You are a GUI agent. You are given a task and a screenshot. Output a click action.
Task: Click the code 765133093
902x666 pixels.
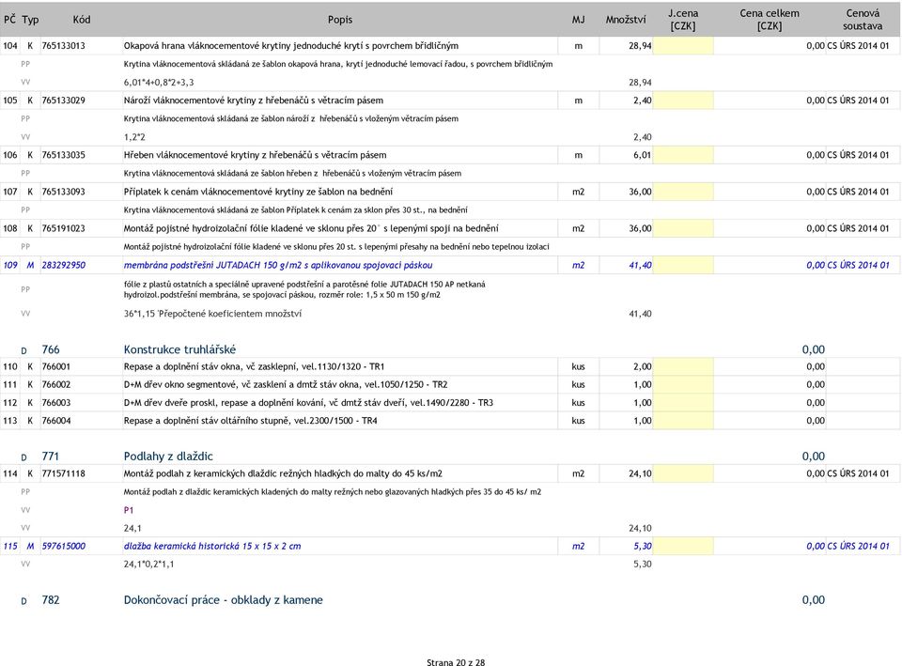click(63, 192)
